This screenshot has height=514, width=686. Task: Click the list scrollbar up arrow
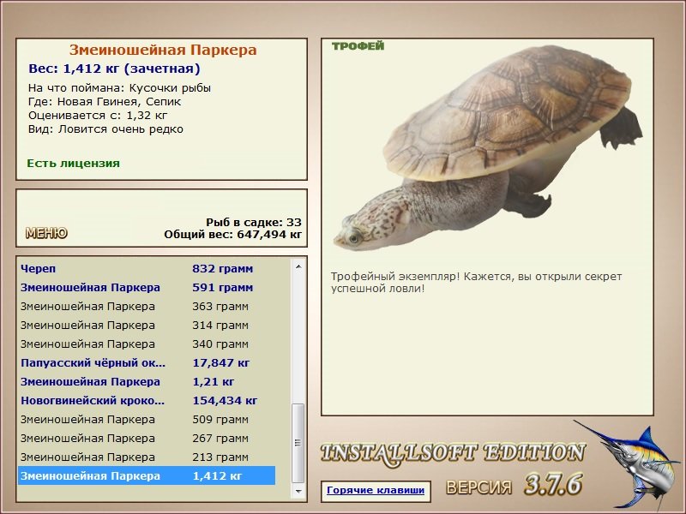click(x=298, y=266)
